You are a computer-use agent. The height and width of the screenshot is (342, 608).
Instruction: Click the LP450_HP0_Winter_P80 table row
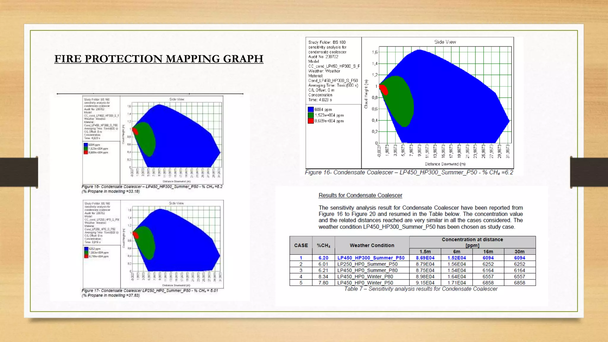[x=365, y=277]
